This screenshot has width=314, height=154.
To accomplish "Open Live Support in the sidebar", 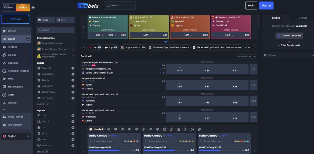I will [x=15, y=125].
